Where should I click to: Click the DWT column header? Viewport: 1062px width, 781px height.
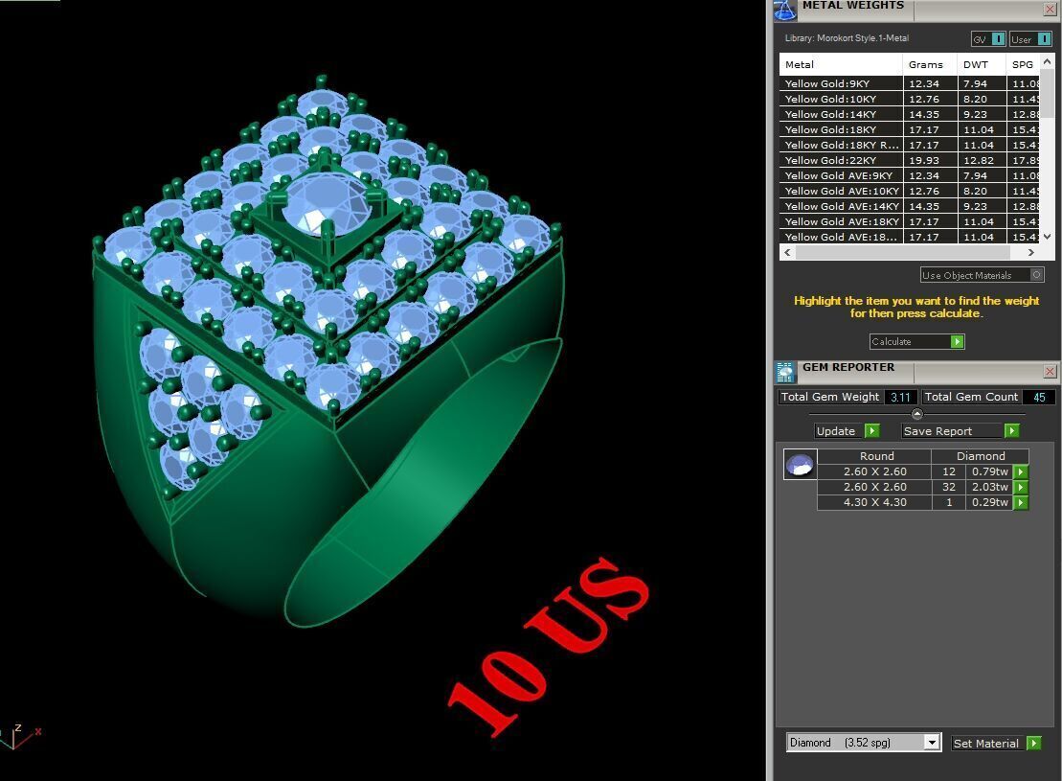(x=982, y=64)
